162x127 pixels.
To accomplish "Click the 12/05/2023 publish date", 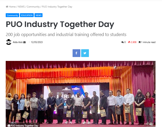I will pyautogui.click(x=37, y=42).
